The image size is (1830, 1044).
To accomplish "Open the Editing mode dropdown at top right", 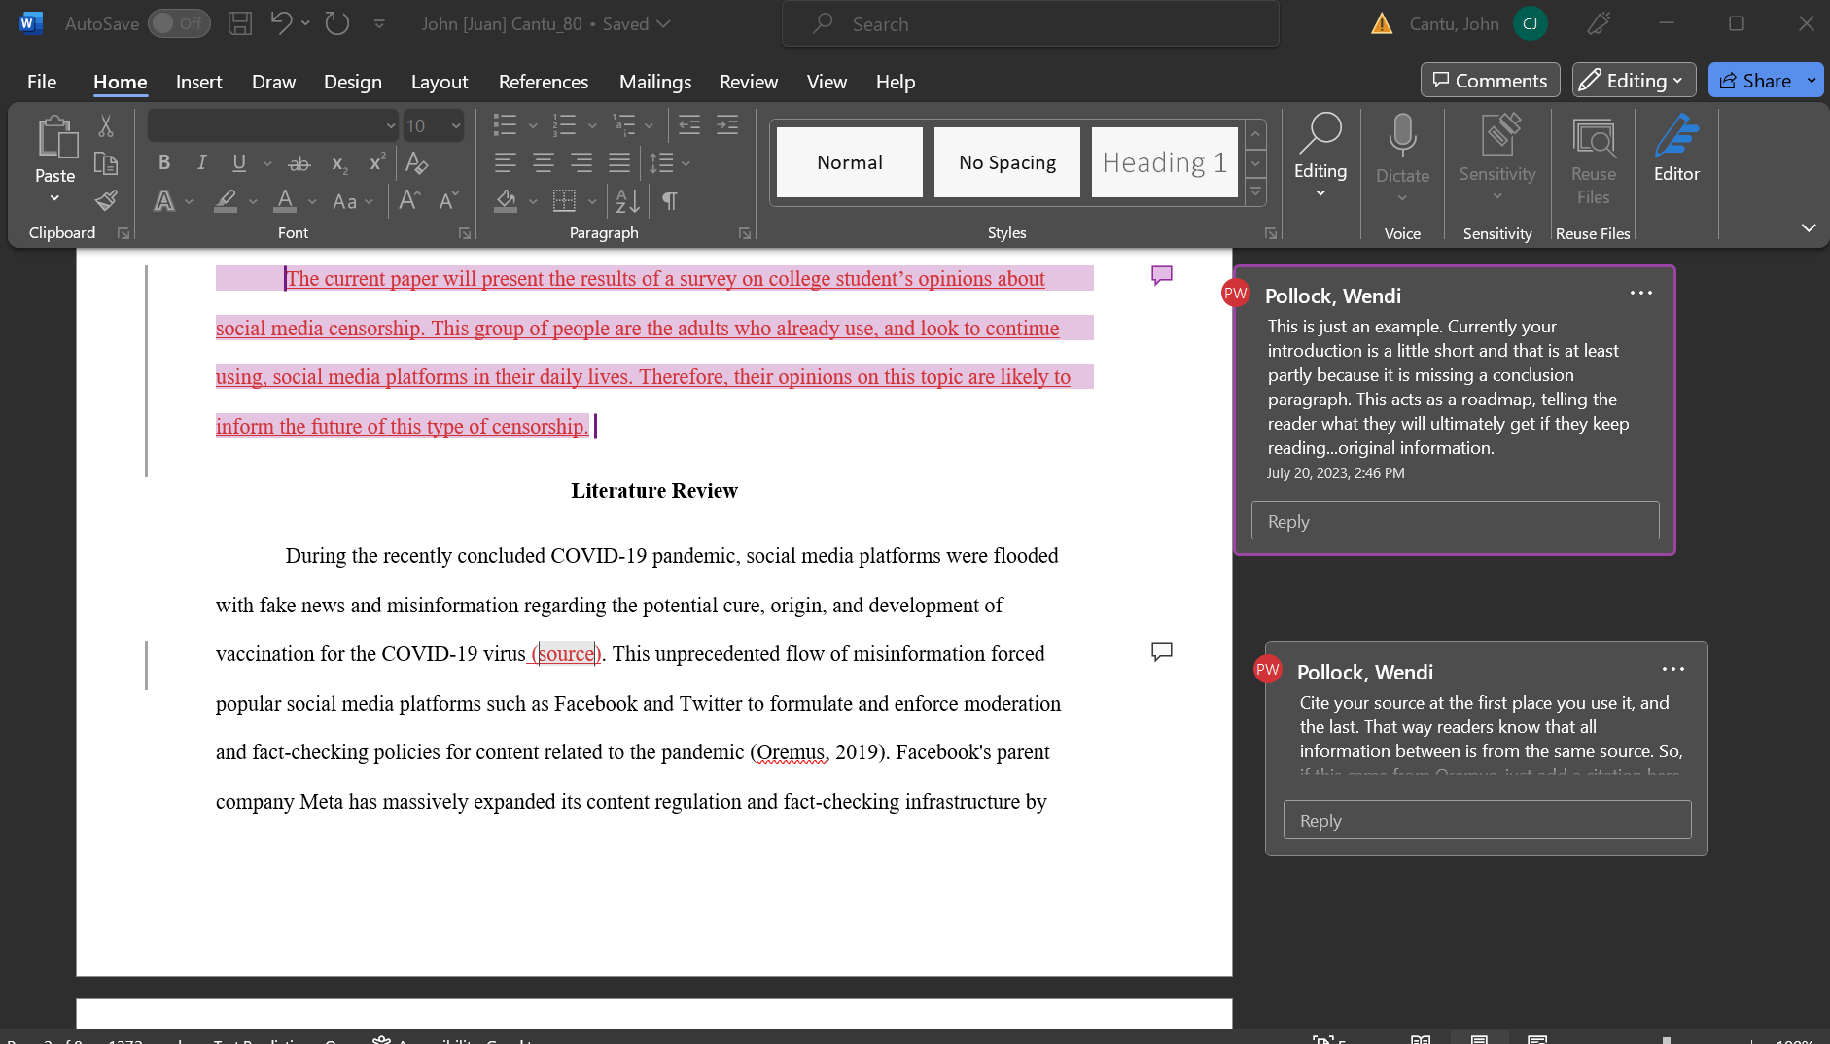I will [1634, 81].
